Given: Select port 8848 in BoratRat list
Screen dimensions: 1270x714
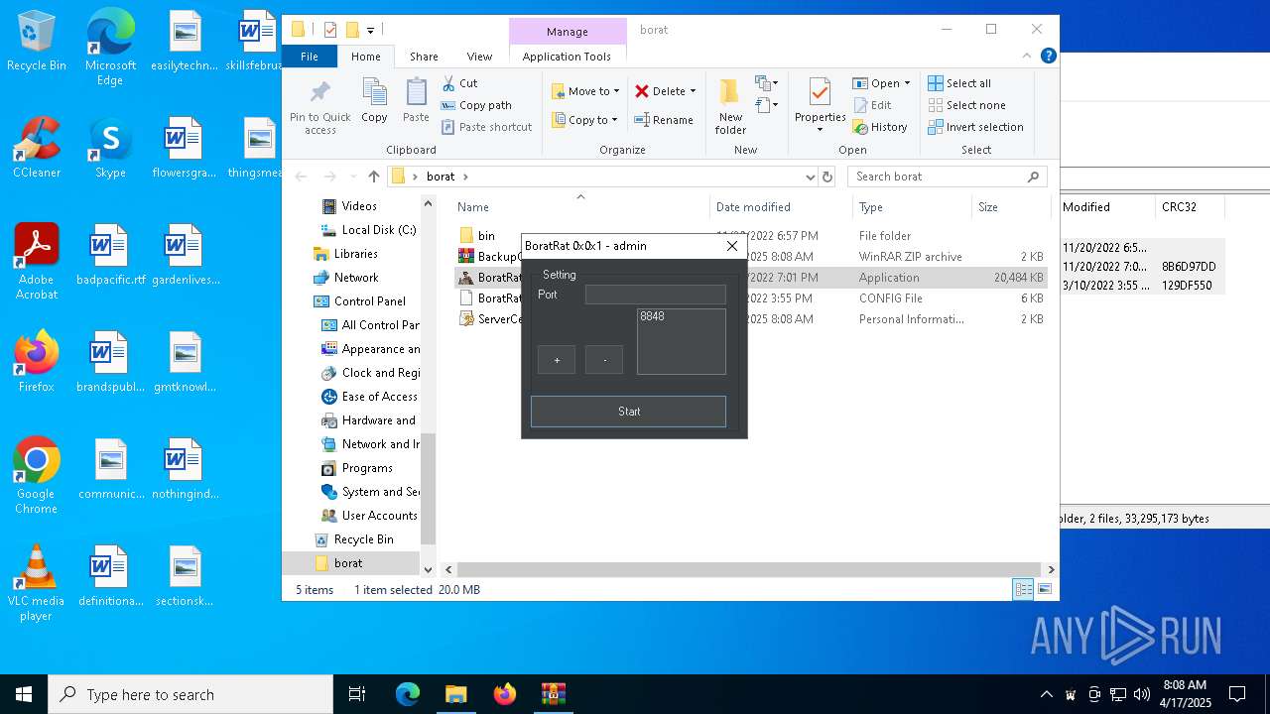Looking at the screenshot, I should pos(652,316).
